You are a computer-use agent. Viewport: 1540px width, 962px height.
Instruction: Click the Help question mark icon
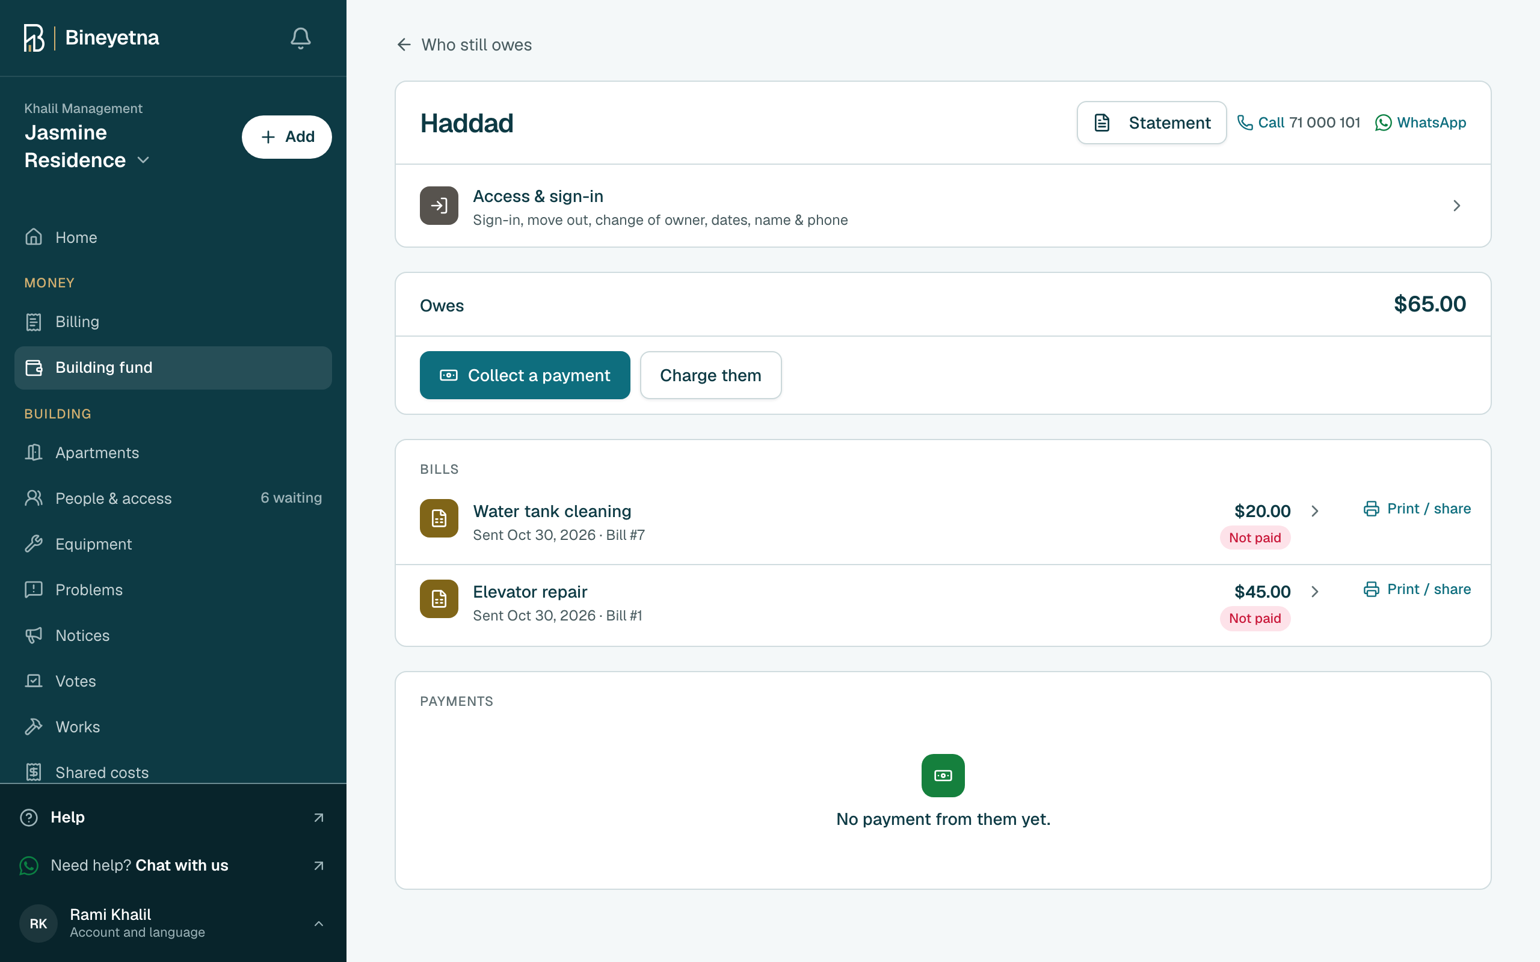point(29,818)
